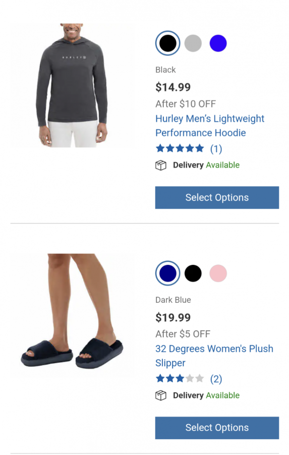
Task: Click Select Options for the plush slipper
Action: (x=217, y=428)
